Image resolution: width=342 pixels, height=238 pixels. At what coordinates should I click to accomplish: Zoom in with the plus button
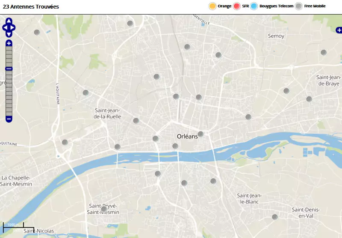coord(9,43)
